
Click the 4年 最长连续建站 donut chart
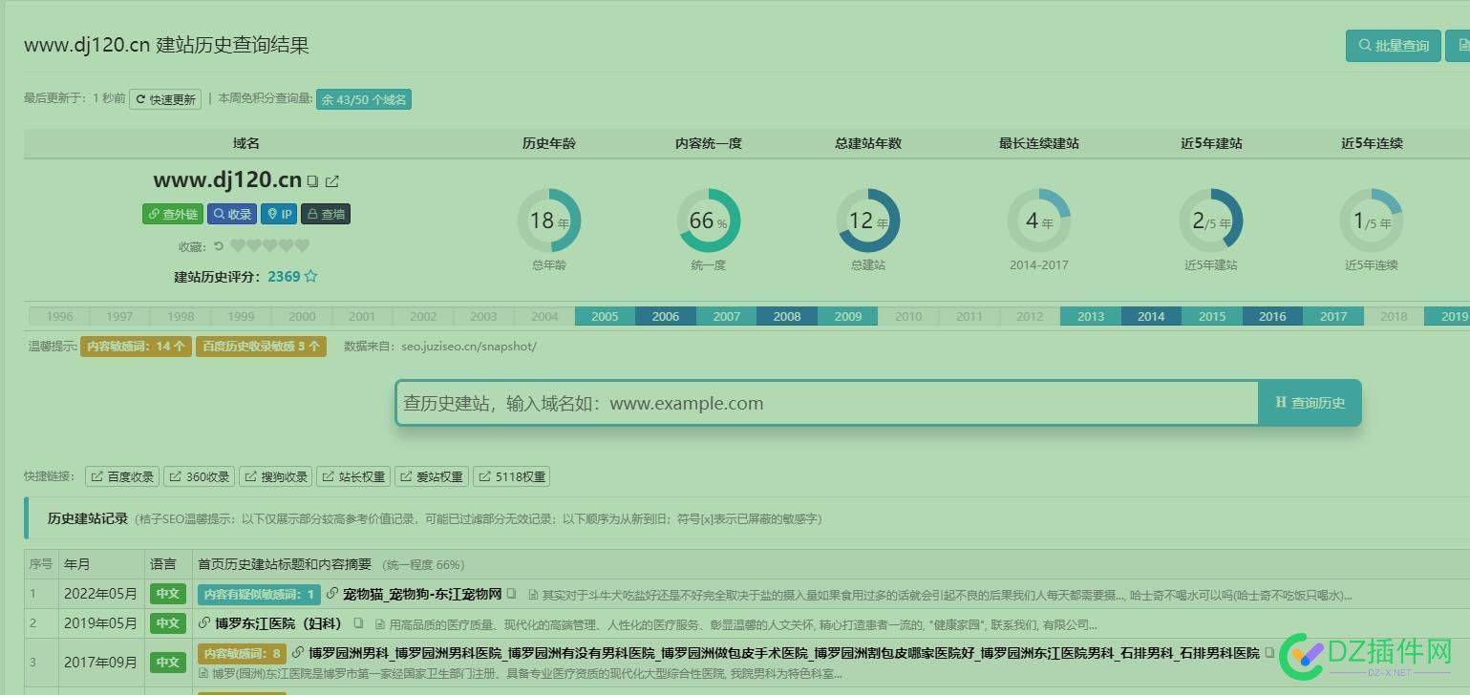pyautogui.click(x=1039, y=221)
